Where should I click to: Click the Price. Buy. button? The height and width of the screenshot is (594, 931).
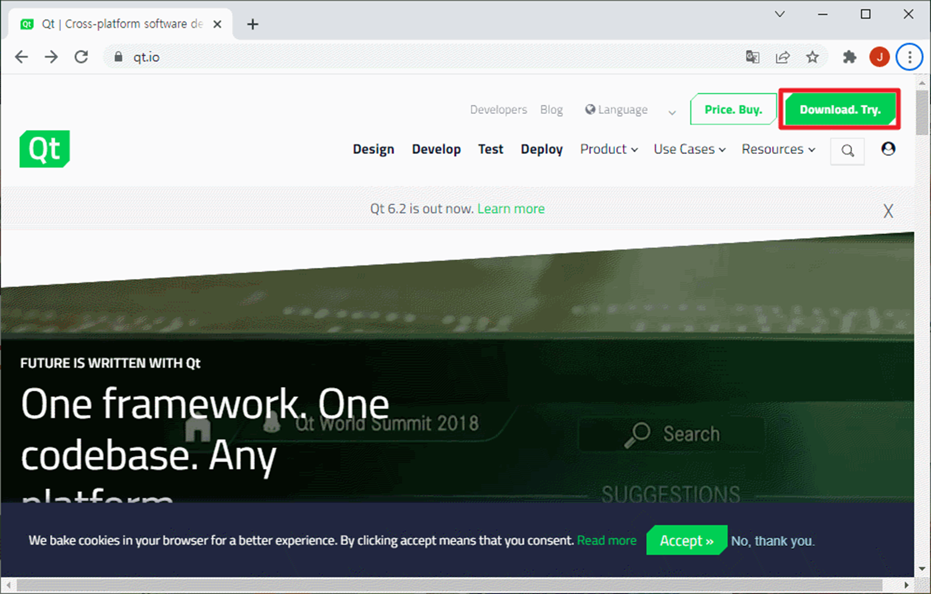pyautogui.click(x=733, y=109)
